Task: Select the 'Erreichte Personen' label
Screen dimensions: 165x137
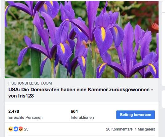Action: 25,117
